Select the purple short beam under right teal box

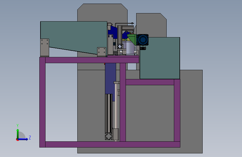tap(150, 82)
